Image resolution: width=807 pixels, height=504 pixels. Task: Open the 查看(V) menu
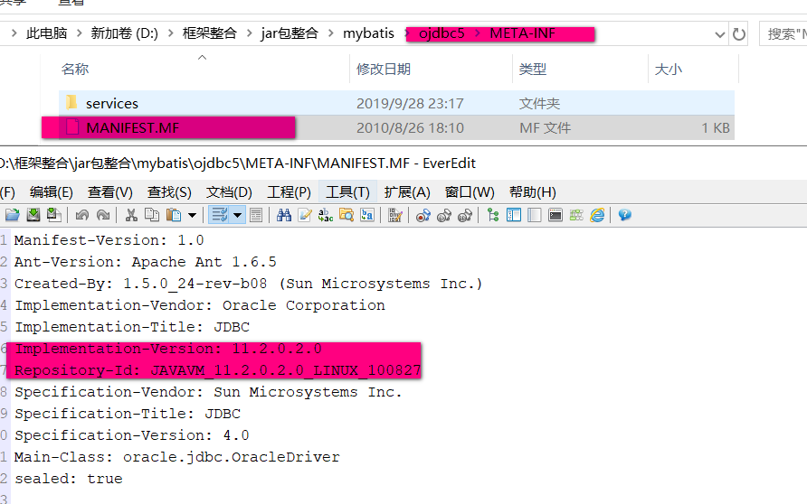point(109,192)
